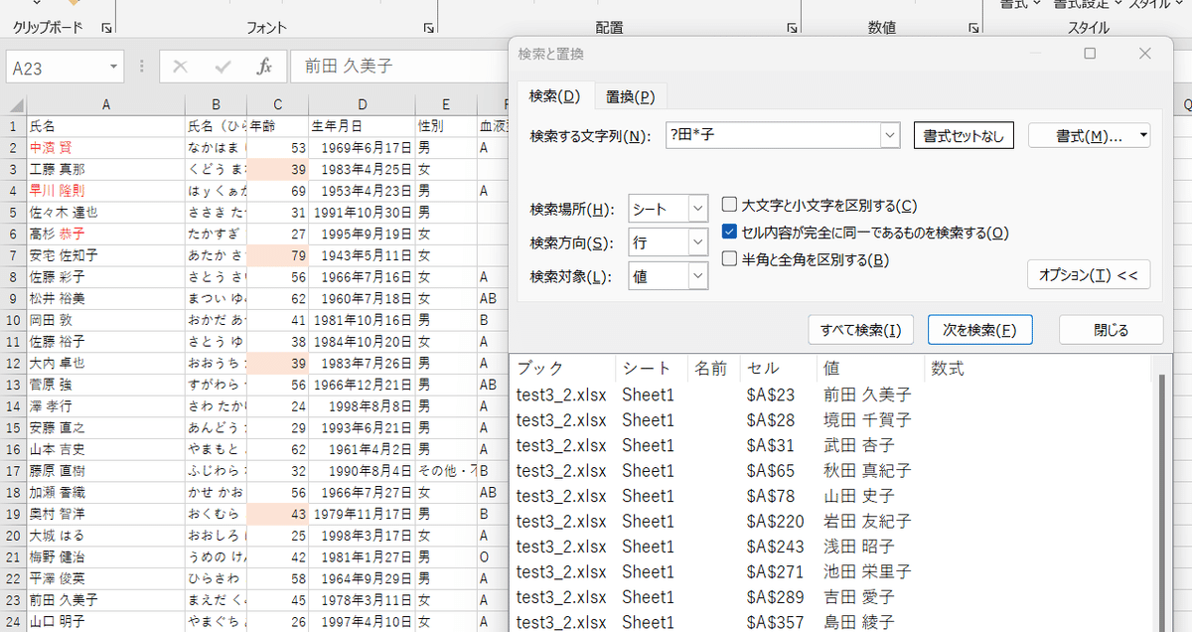Screen dimensions: 1192x632
Task: Click the formula bar cancel X icon
Action: tap(180, 68)
